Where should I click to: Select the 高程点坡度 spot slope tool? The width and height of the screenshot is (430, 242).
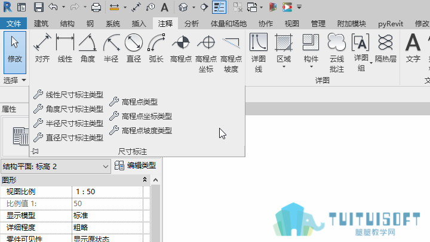[x=231, y=53]
